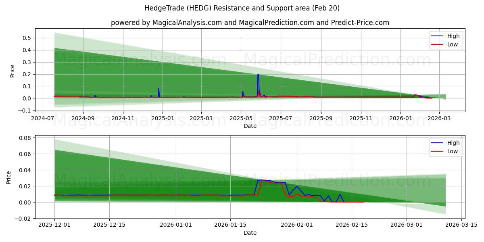
Task: Click the HedgeTrade (HEDG) chart title
Action: pyautogui.click(x=242, y=8)
